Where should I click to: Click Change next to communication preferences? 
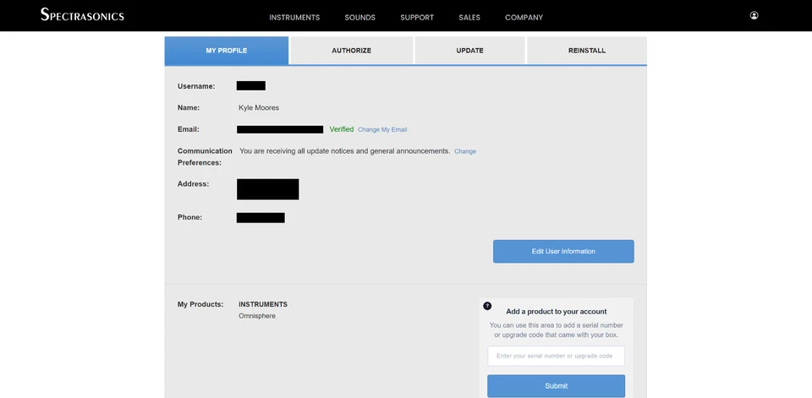coord(465,151)
